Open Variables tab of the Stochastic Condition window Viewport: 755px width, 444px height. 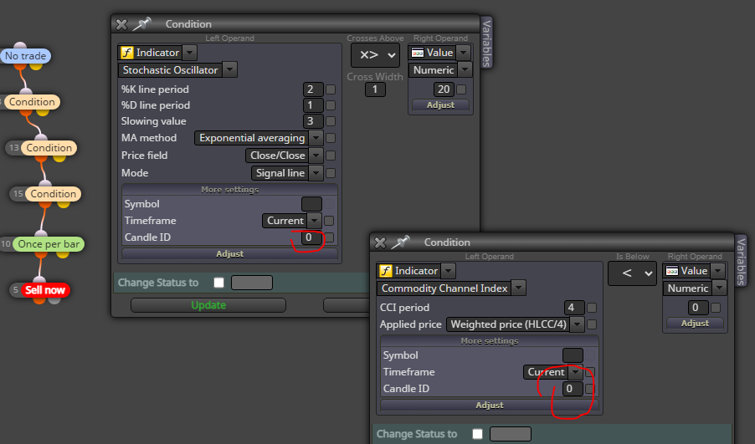486,43
